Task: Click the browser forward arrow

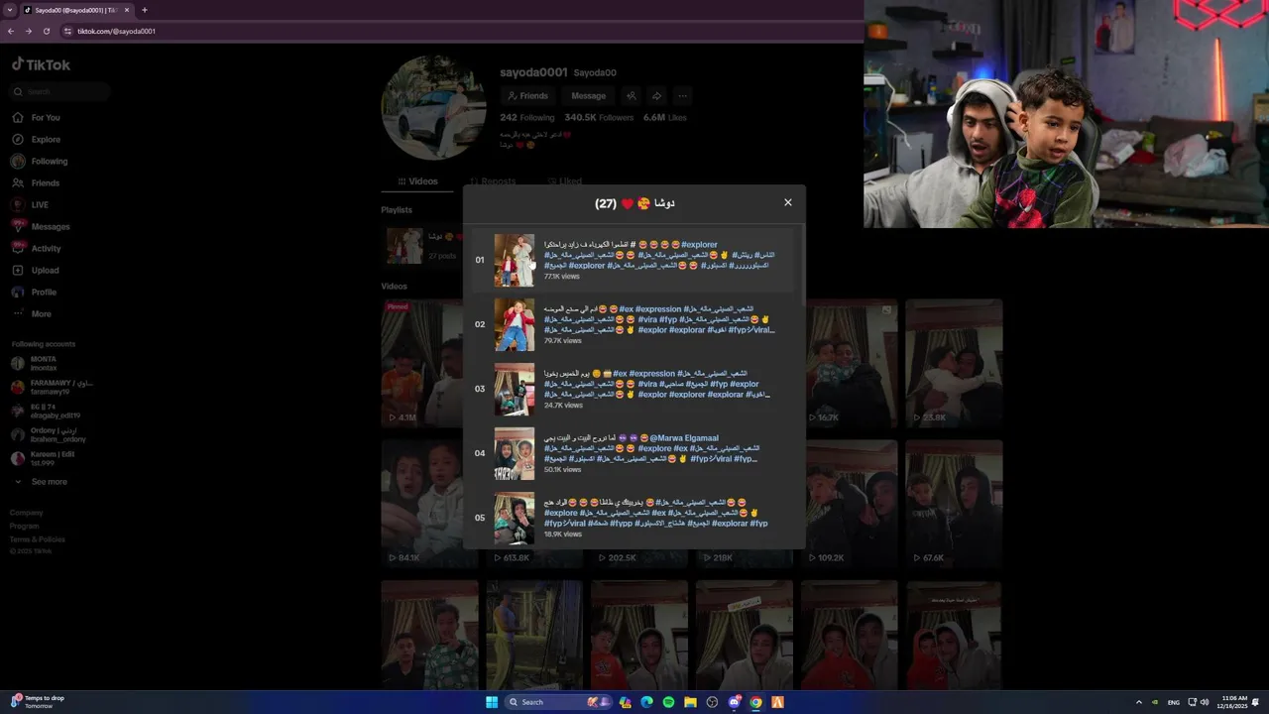Action: click(28, 31)
